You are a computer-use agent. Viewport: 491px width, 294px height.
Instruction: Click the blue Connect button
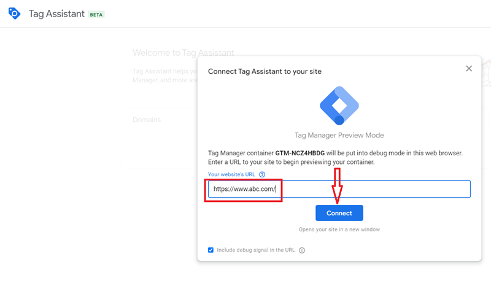pyautogui.click(x=339, y=213)
